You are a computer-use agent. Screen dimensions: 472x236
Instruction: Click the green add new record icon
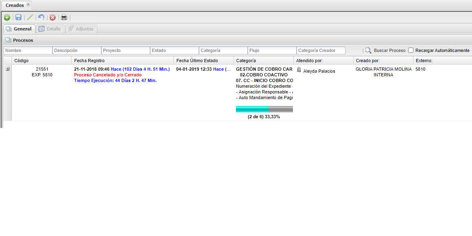point(7,17)
